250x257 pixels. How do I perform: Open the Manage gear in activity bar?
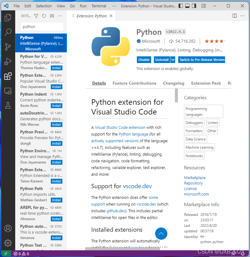pyautogui.click(x=8, y=243)
